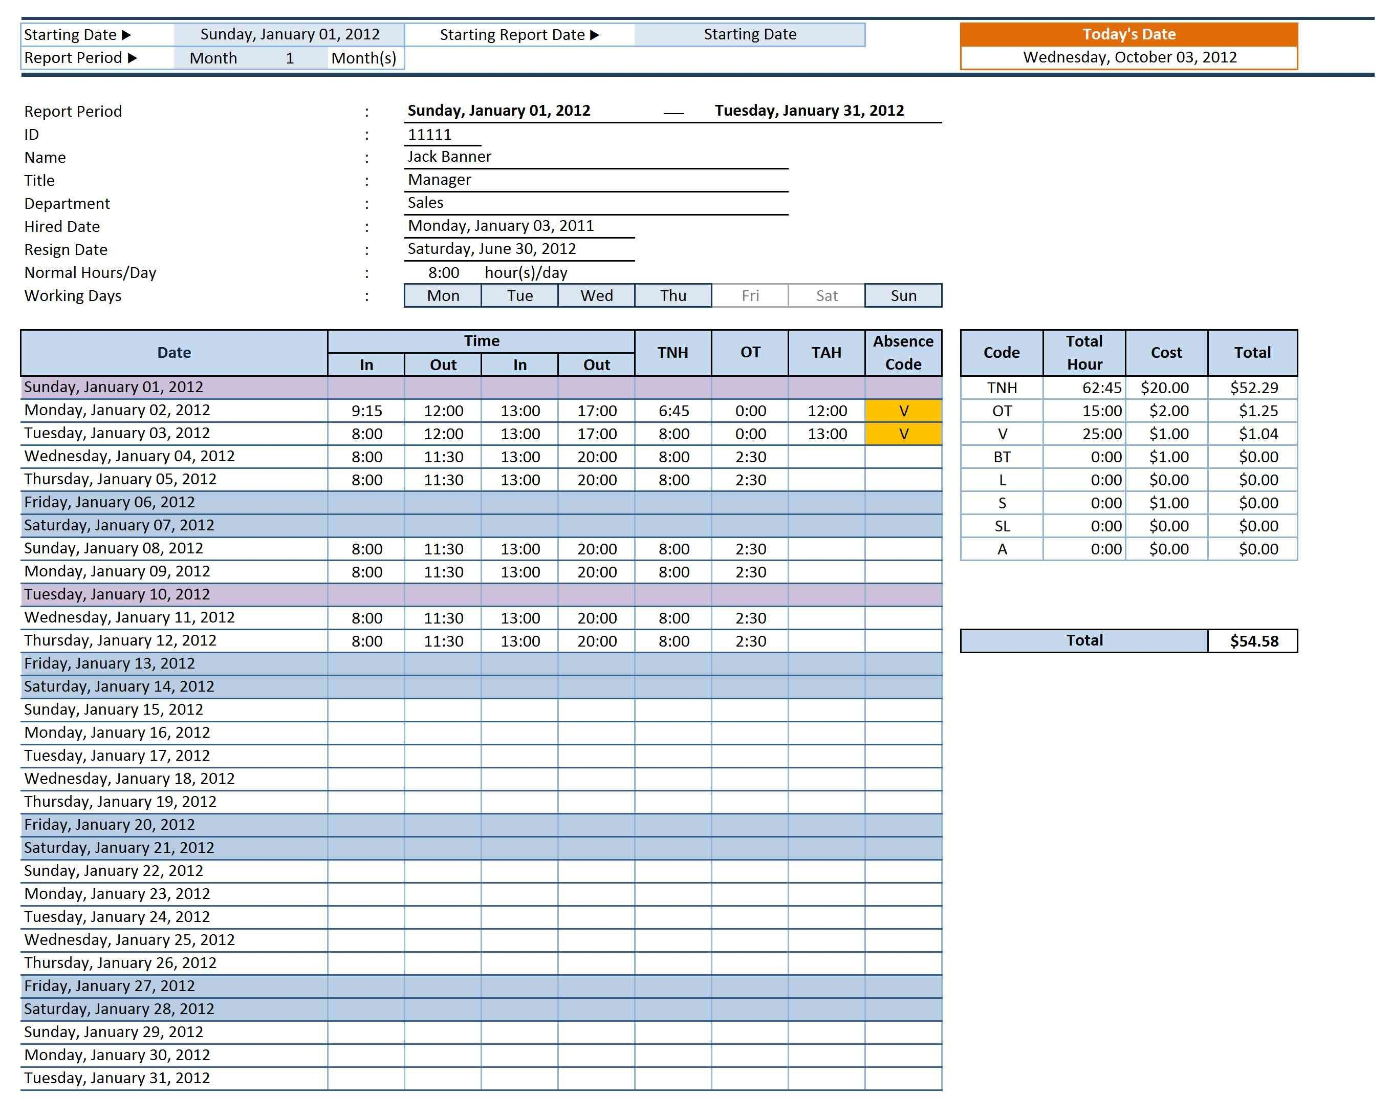Image resolution: width=1391 pixels, height=1116 pixels.
Task: Edit the employee Name field Jack Banner
Action: (x=449, y=157)
